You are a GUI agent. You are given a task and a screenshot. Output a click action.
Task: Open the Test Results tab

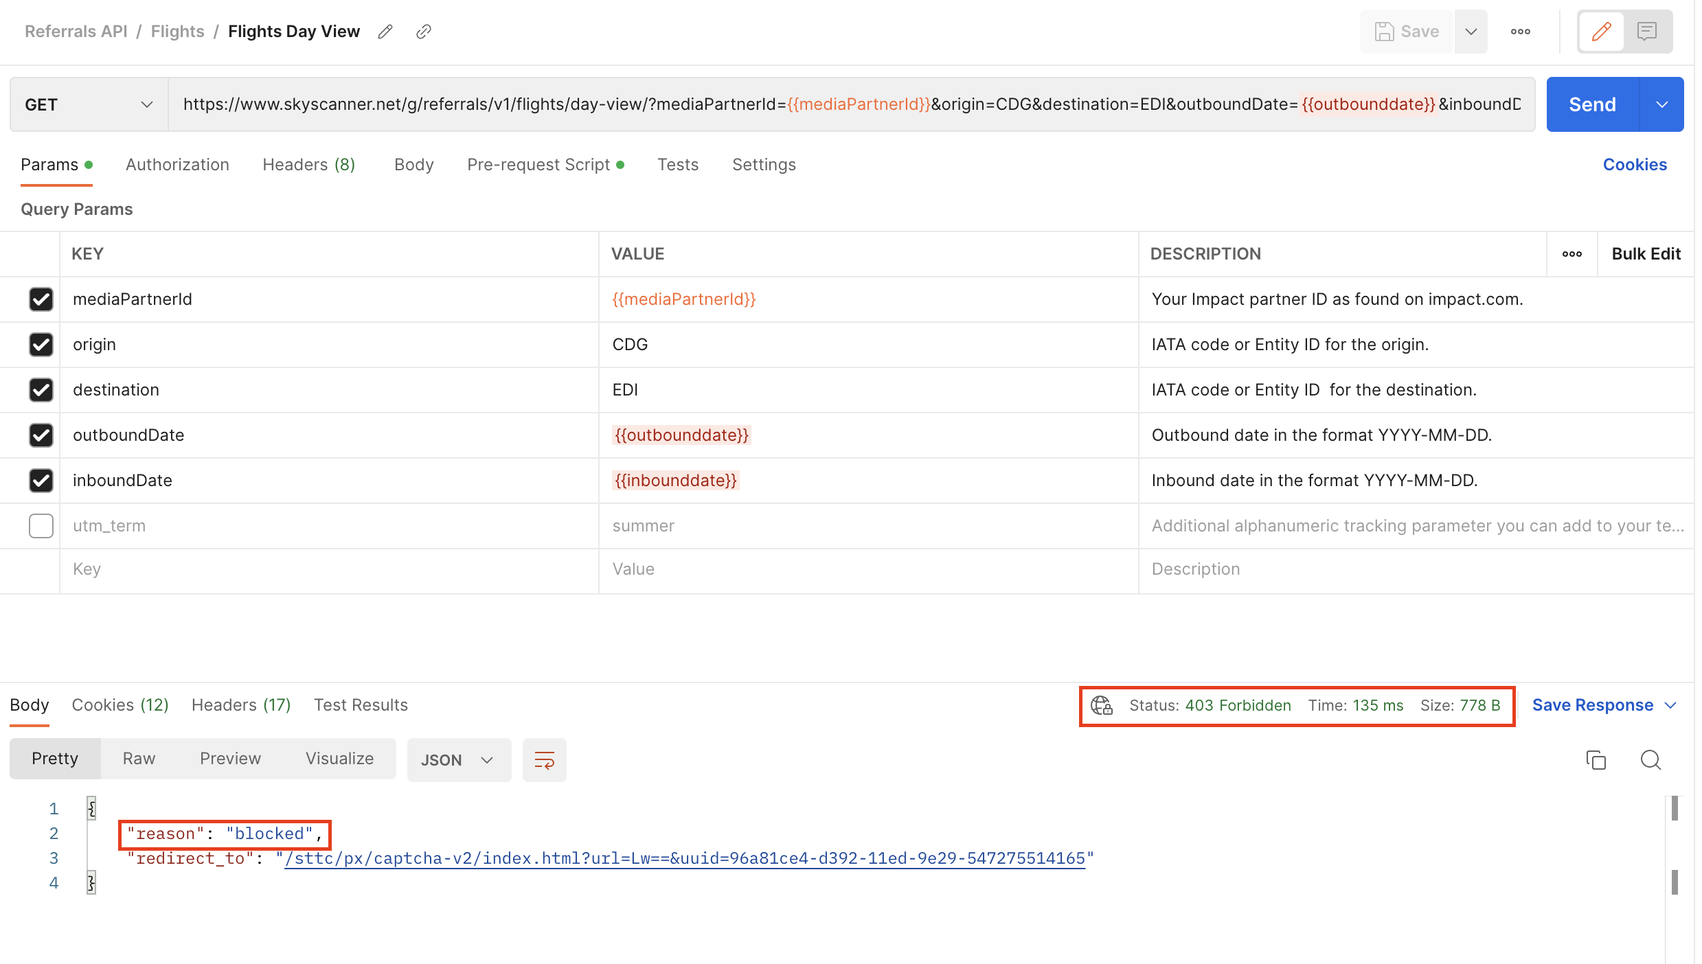coord(361,705)
